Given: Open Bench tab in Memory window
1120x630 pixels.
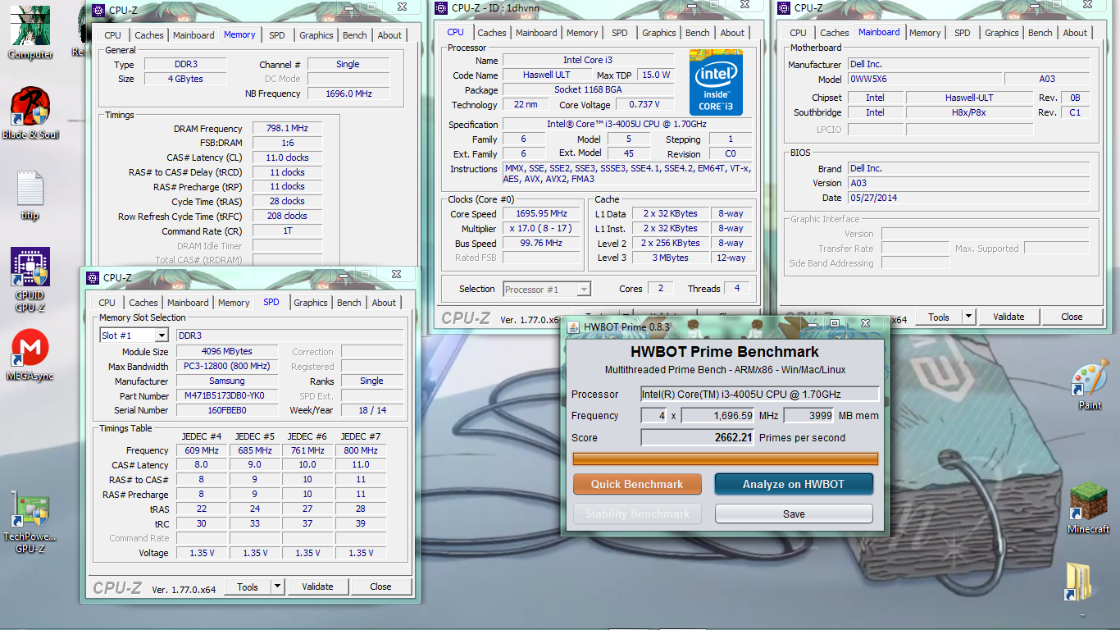Looking at the screenshot, I should (x=355, y=35).
